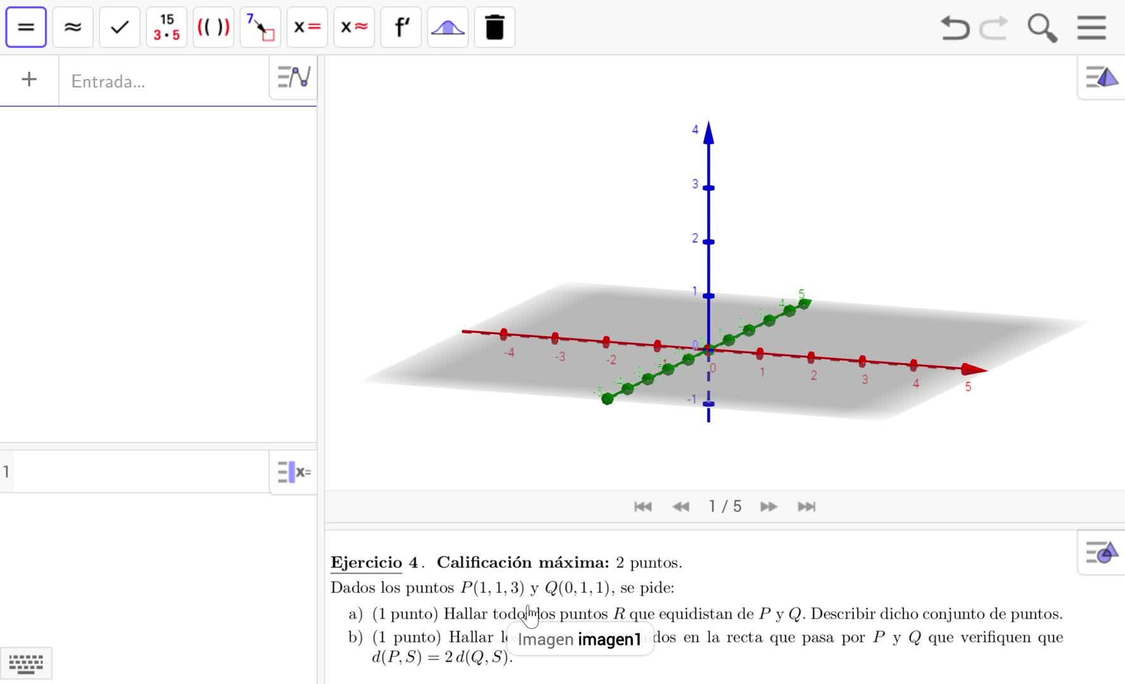Select the Factor (15 = 3·5) tool

point(167,27)
